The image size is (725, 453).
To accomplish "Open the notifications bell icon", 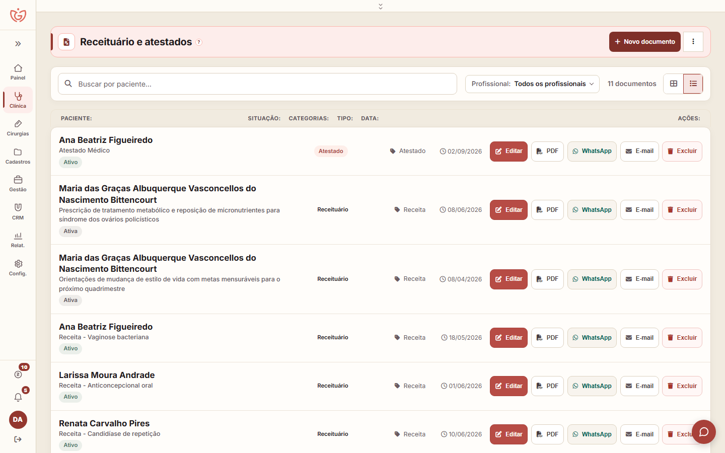I will tap(18, 397).
